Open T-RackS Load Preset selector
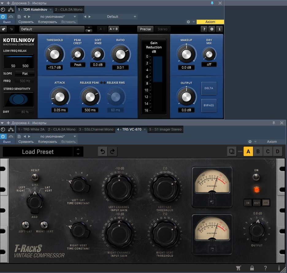 (38, 152)
